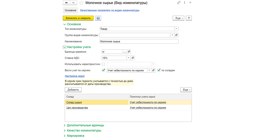Open series policy link for Цех производства
This screenshot has width=255, height=139.
coord(148,108)
